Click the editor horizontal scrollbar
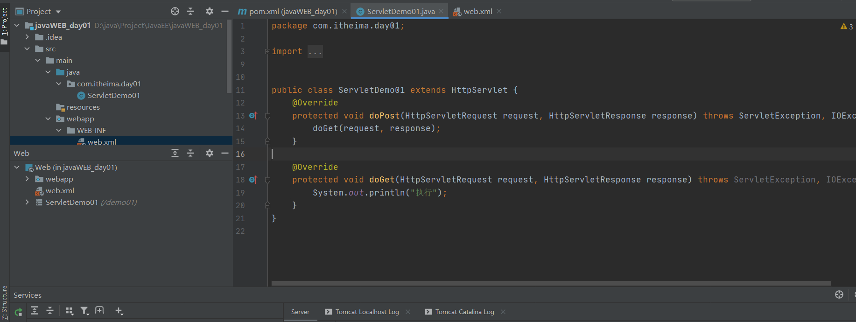The height and width of the screenshot is (322, 856). pos(551,283)
